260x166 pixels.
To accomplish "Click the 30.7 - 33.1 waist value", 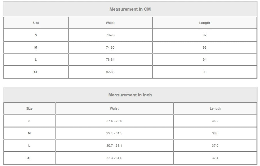I will pyautogui.click(x=114, y=146).
